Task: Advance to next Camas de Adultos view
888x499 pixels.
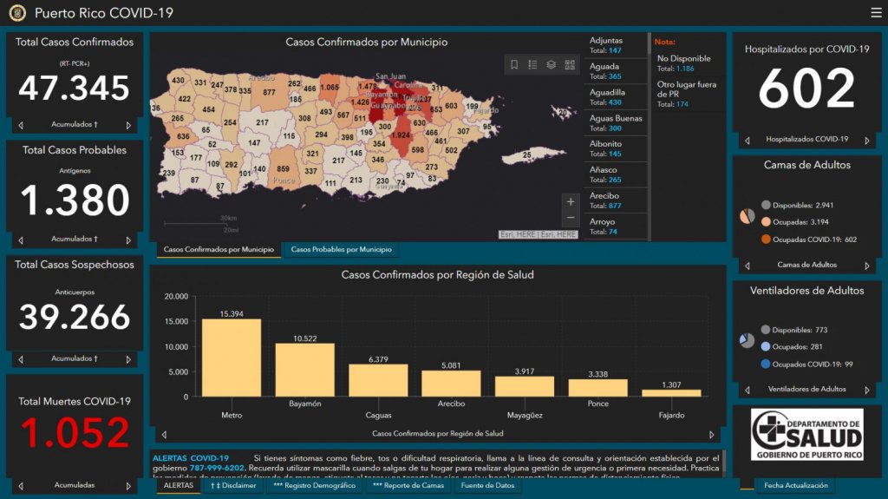Action: pyautogui.click(x=869, y=265)
